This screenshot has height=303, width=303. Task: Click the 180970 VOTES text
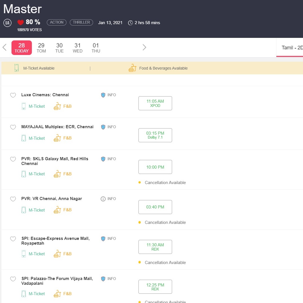[x=29, y=30]
